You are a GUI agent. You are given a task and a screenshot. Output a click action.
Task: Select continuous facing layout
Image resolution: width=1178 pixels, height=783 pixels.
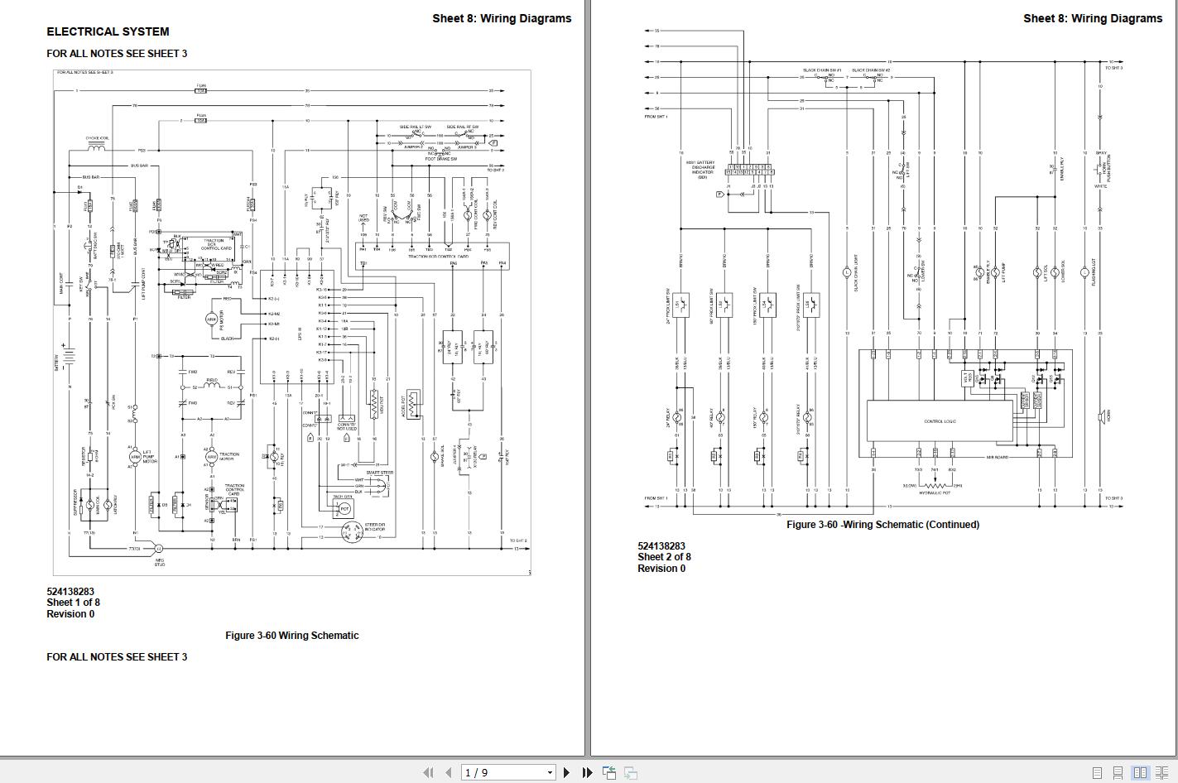point(1161,772)
